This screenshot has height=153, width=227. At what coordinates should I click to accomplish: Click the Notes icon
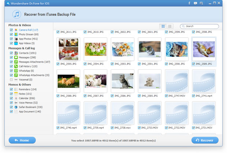click(x=16, y=94)
